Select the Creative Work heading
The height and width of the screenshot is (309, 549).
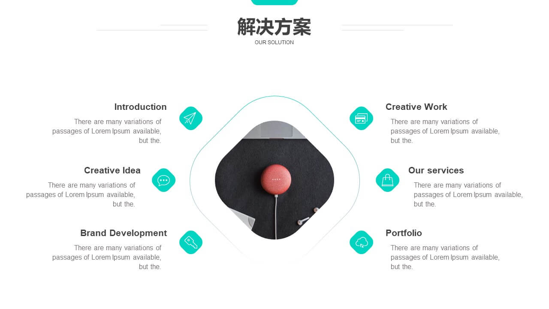coord(416,107)
